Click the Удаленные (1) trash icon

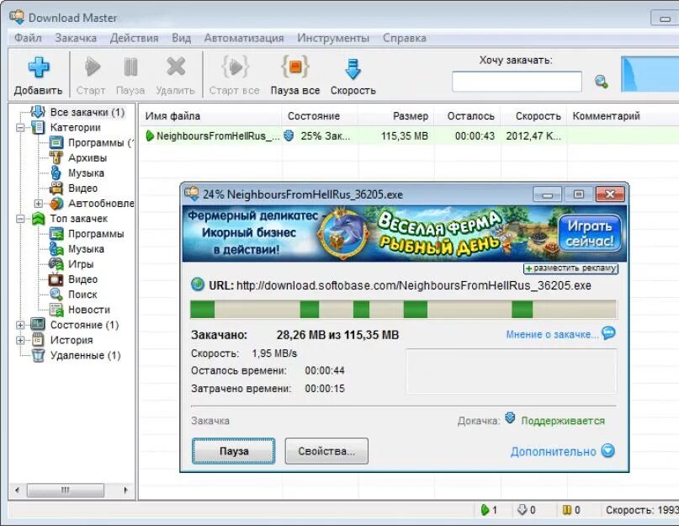tap(38, 355)
